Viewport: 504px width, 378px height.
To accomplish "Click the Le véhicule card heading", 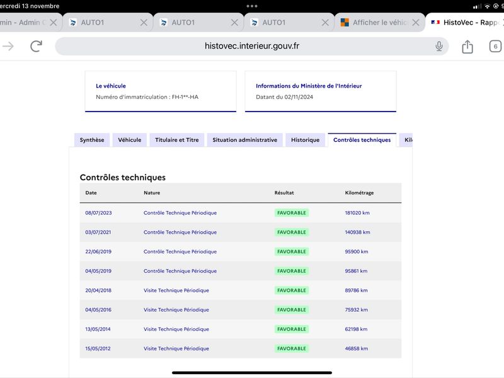I will pos(111,86).
